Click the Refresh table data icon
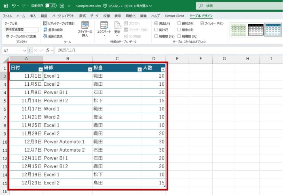 pyautogui.click(x=117, y=27)
